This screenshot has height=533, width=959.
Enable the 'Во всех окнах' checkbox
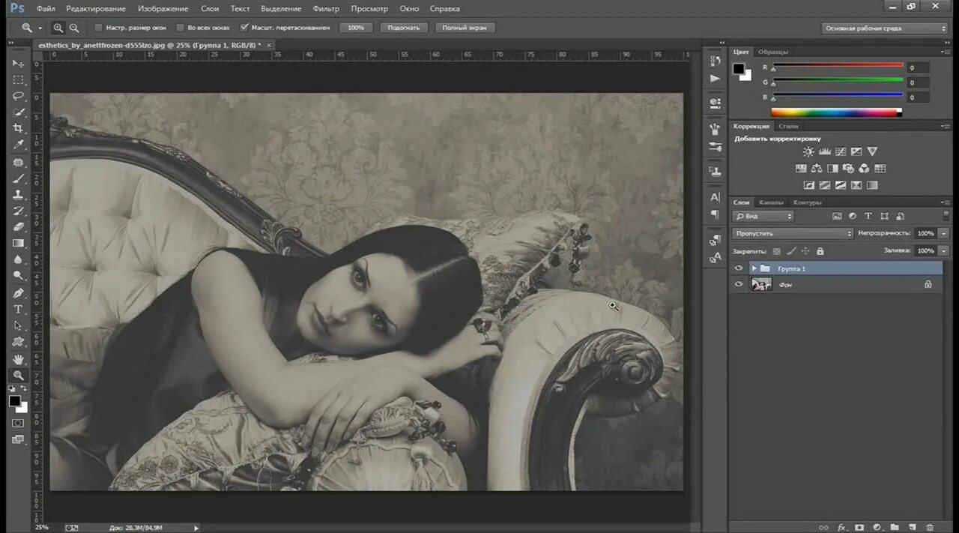tap(180, 28)
